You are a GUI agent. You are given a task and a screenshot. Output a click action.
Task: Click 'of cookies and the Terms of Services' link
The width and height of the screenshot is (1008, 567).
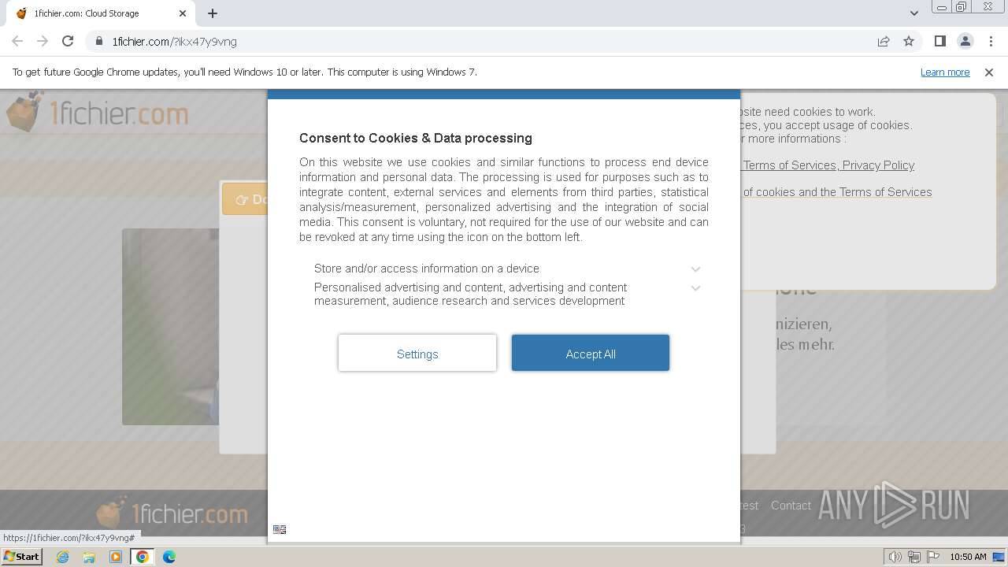(x=837, y=191)
